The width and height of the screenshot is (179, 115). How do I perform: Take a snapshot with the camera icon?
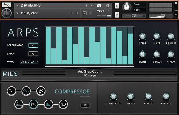pyautogui.click(x=99, y=5)
